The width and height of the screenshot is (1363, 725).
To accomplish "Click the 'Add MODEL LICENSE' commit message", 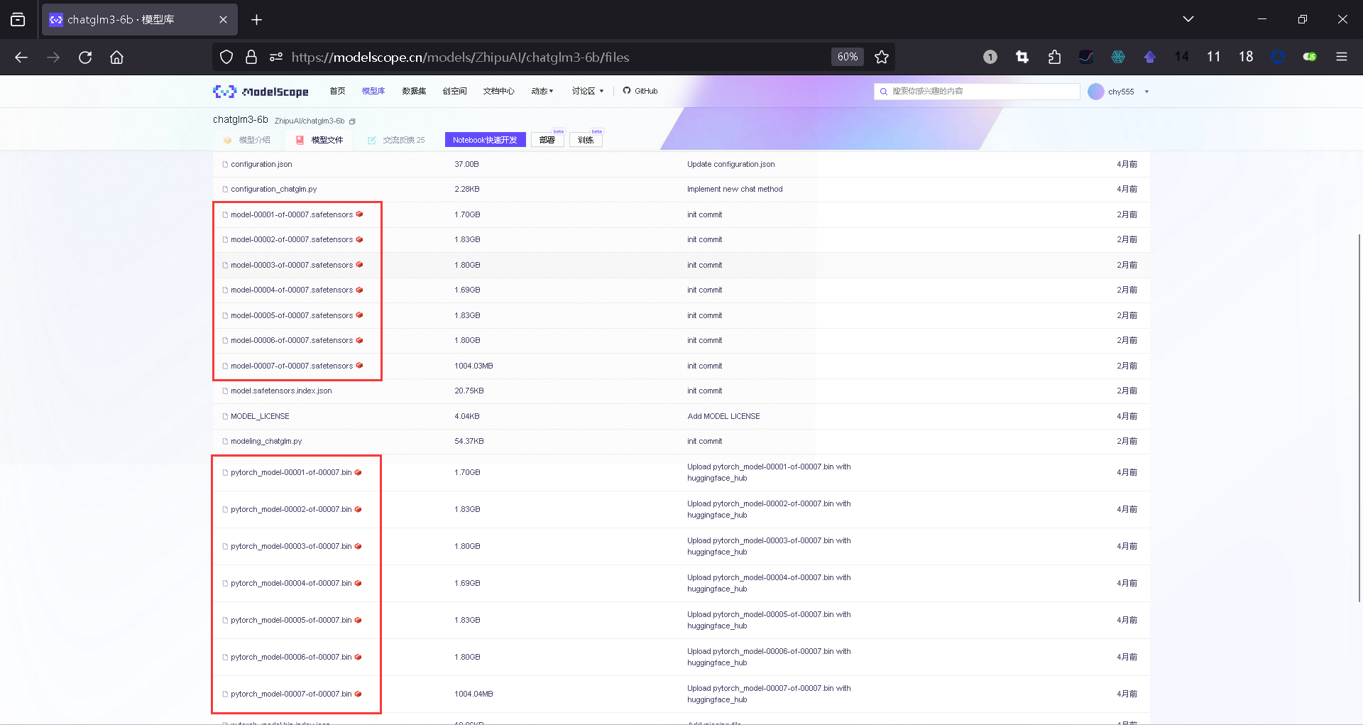I will click(x=723, y=417).
